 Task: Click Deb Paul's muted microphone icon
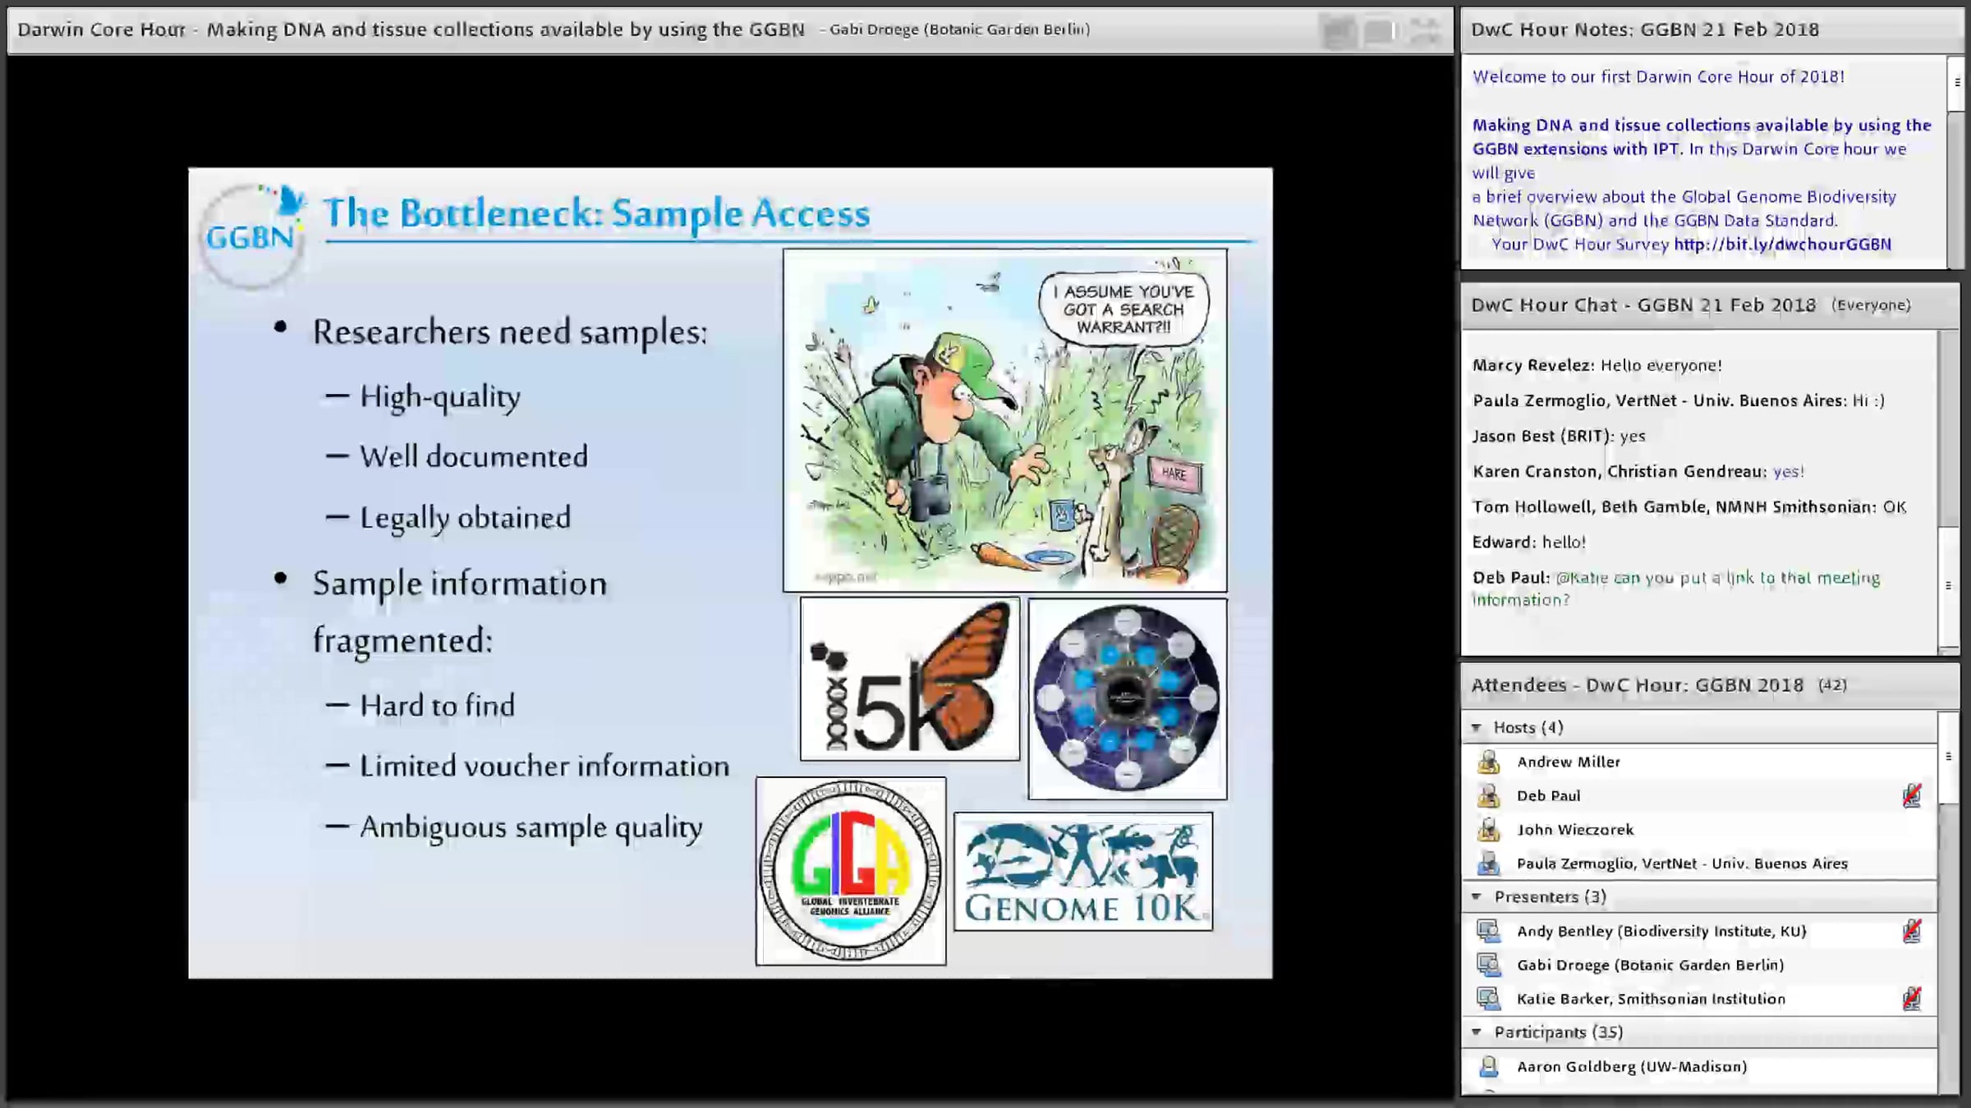tap(1912, 795)
